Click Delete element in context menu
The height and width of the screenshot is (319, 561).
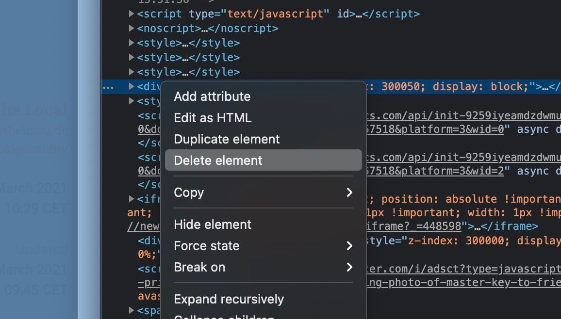(x=264, y=160)
